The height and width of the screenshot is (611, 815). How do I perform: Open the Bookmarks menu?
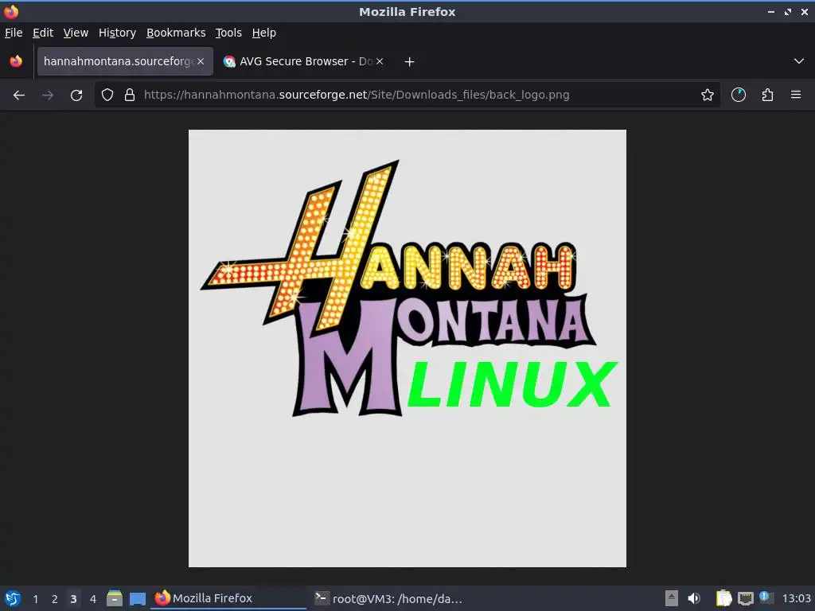point(176,33)
